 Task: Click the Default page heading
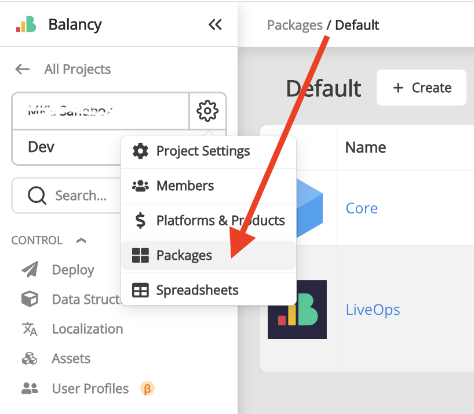point(323,88)
